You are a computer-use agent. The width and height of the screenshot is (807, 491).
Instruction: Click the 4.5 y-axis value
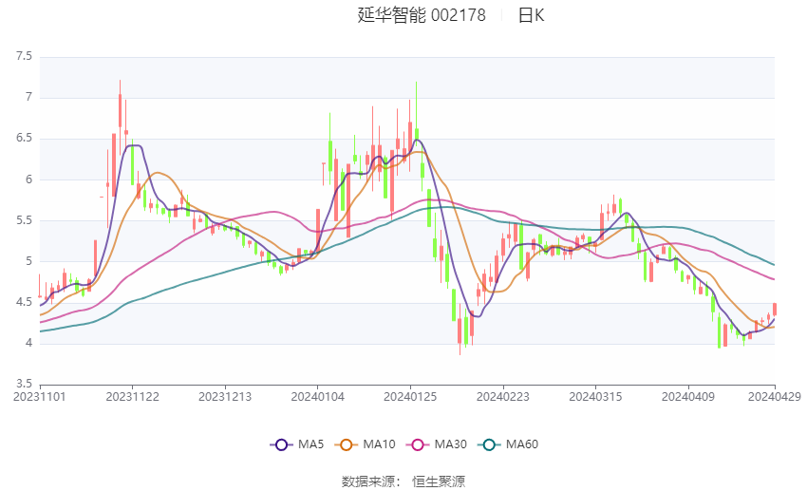tap(24, 302)
